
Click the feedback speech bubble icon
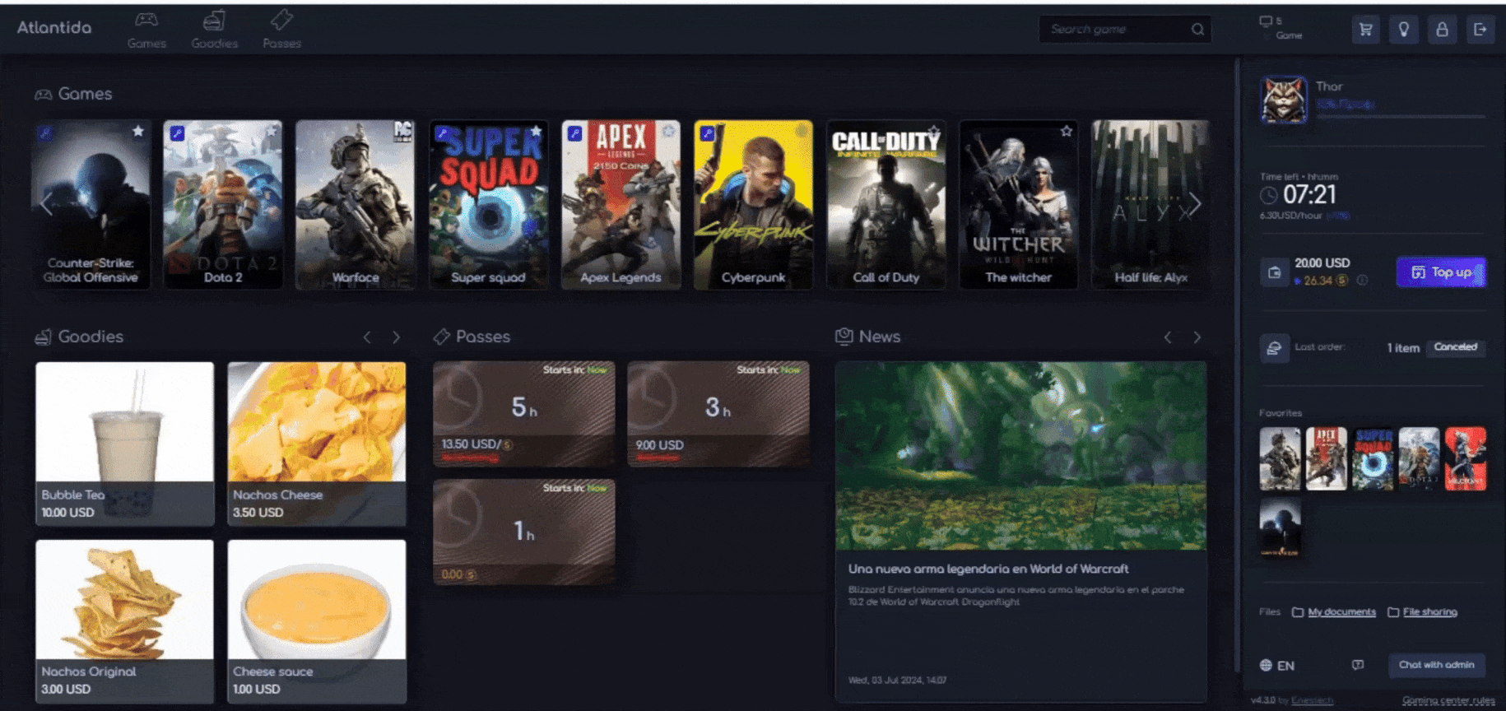[x=1358, y=665]
